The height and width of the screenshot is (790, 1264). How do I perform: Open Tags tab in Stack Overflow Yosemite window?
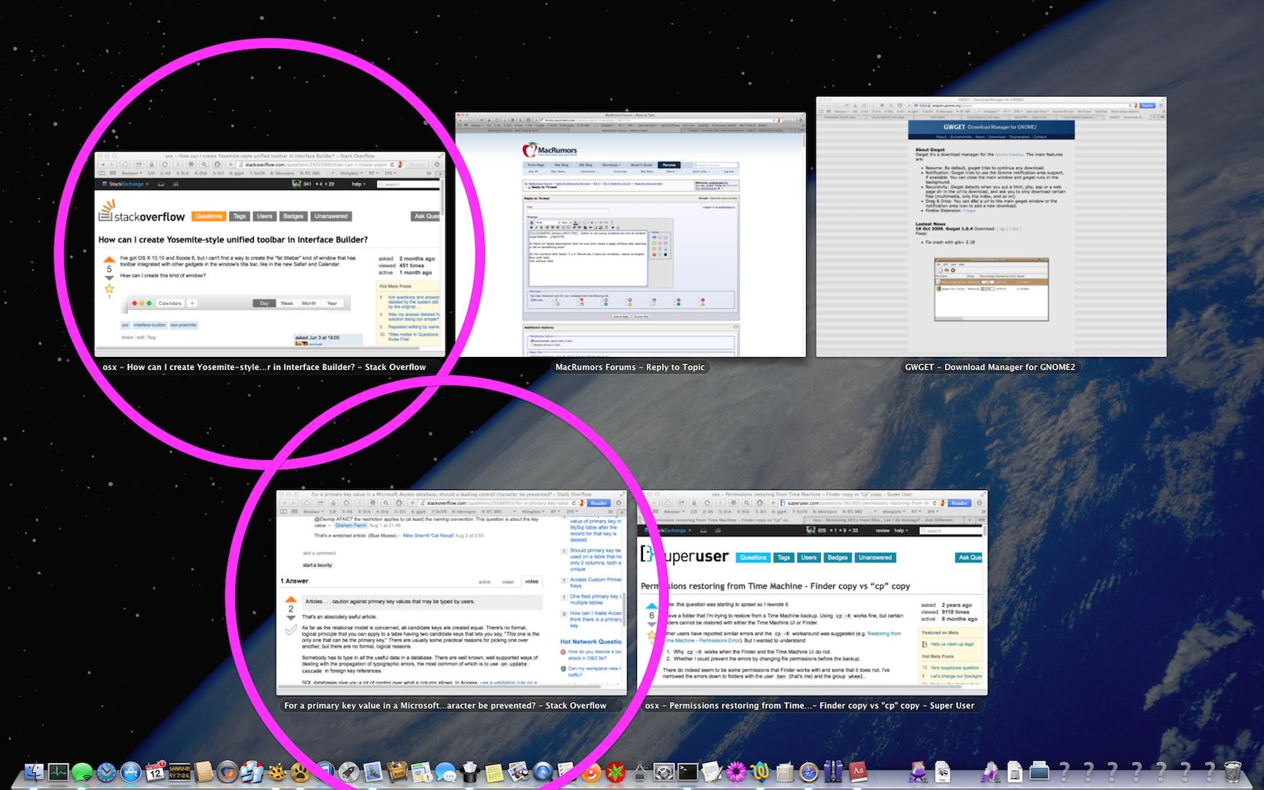coord(239,217)
